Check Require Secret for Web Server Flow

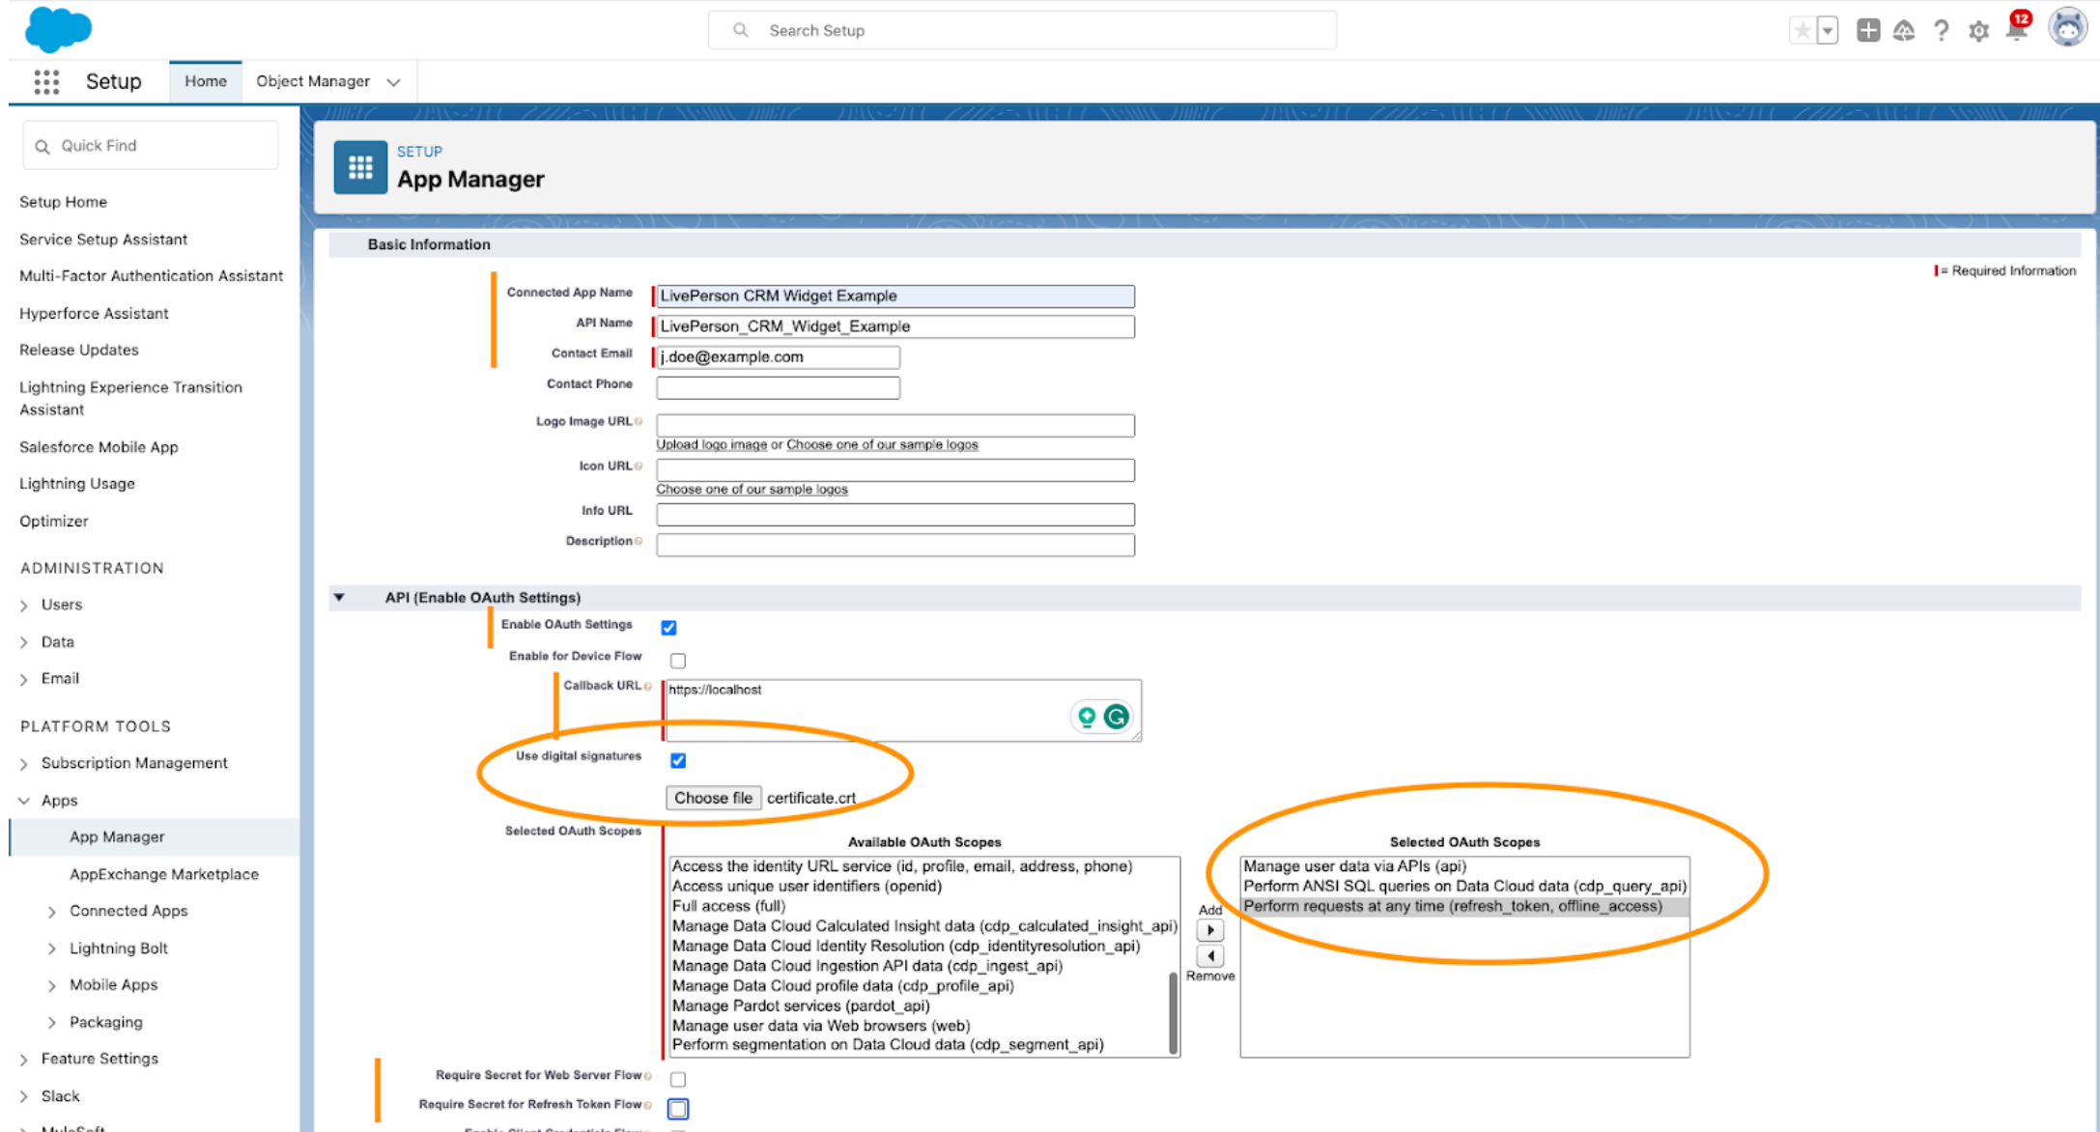678,1079
